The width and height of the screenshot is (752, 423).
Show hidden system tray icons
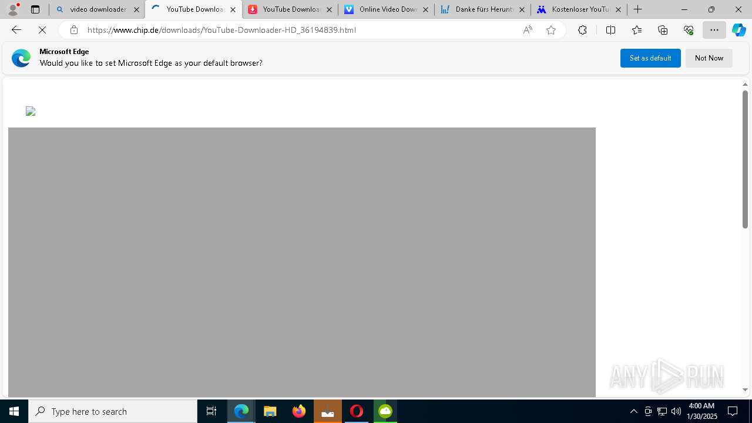(633, 411)
